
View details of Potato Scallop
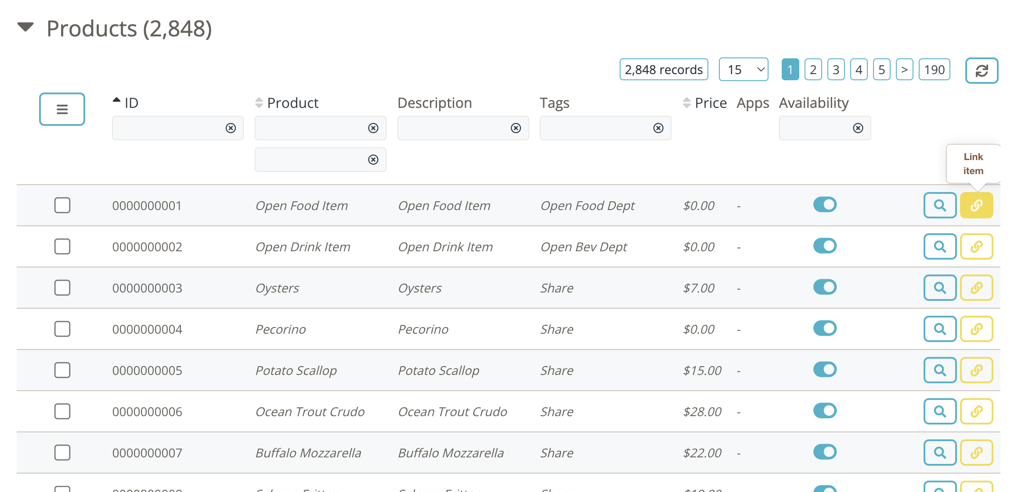(x=940, y=370)
